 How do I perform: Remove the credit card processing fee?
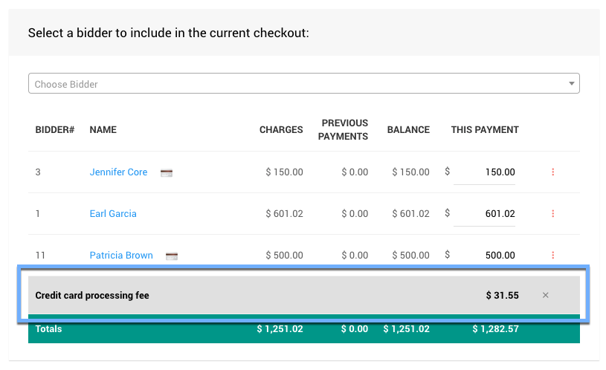[x=545, y=296]
